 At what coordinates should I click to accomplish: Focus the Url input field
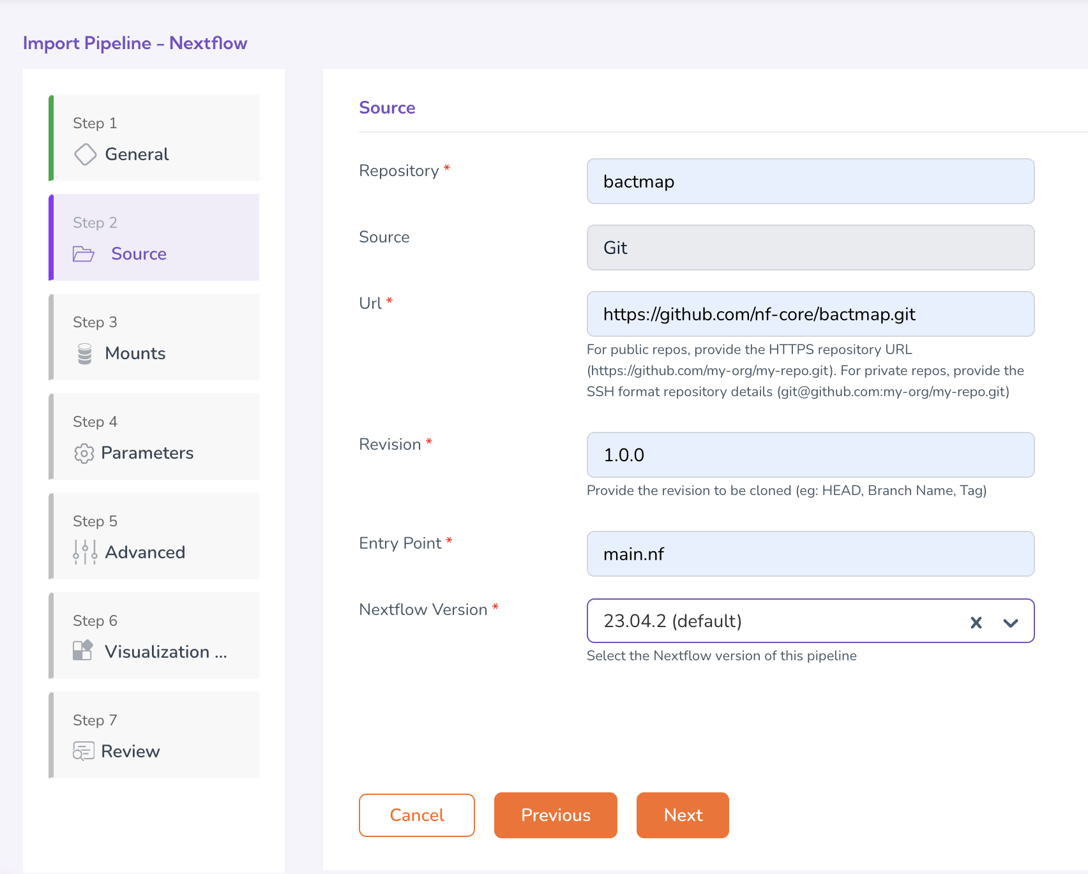810,315
